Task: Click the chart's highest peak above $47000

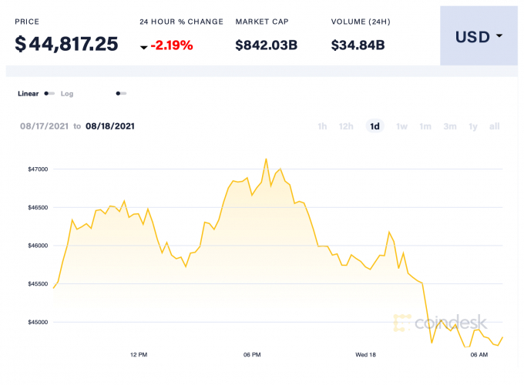Action: coord(267,159)
